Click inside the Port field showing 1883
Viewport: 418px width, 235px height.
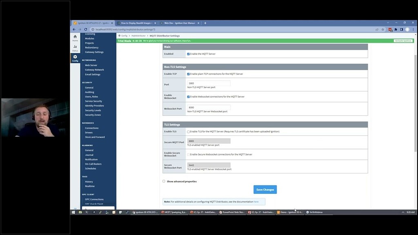coord(208,82)
